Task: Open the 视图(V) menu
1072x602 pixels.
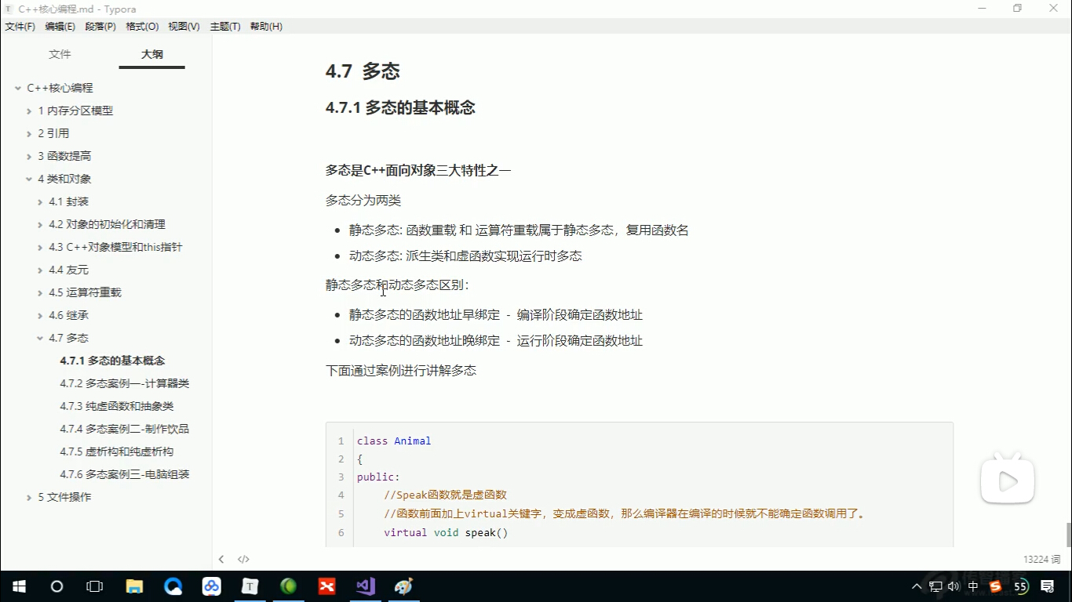Action: click(183, 26)
